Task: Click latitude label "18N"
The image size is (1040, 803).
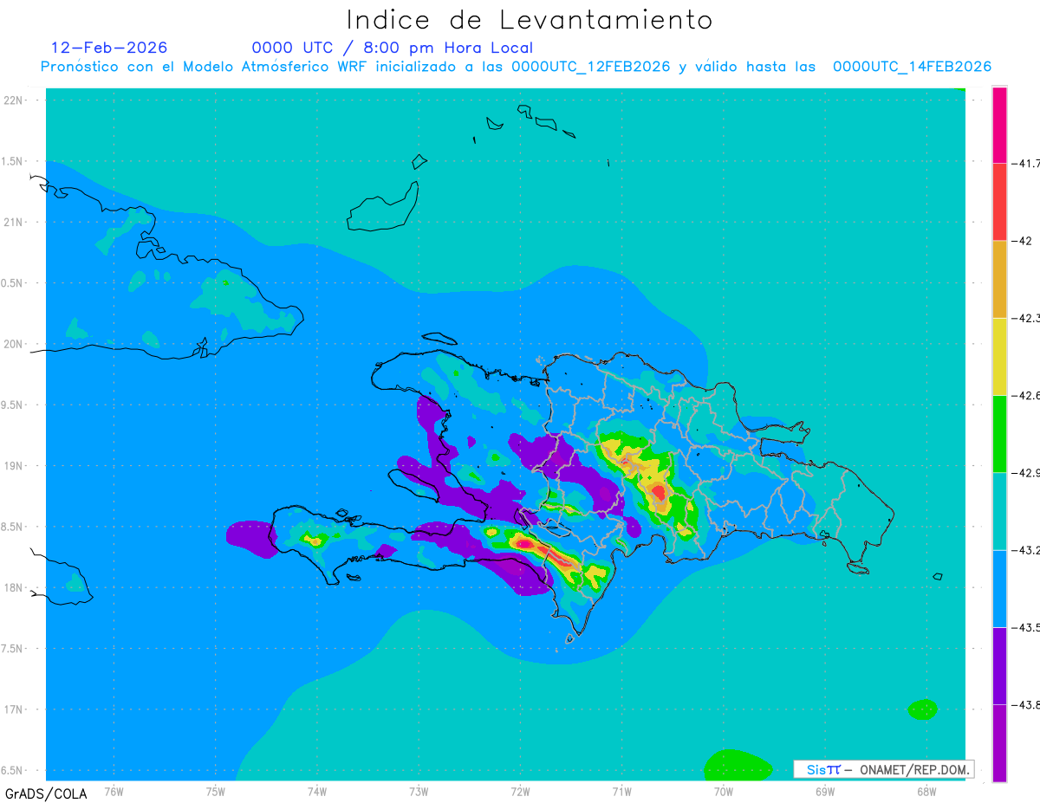Action: pos(15,587)
